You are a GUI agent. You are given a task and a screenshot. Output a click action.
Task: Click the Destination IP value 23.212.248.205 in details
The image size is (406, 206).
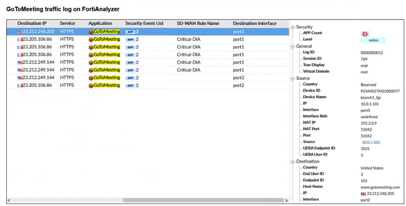click(x=380, y=194)
